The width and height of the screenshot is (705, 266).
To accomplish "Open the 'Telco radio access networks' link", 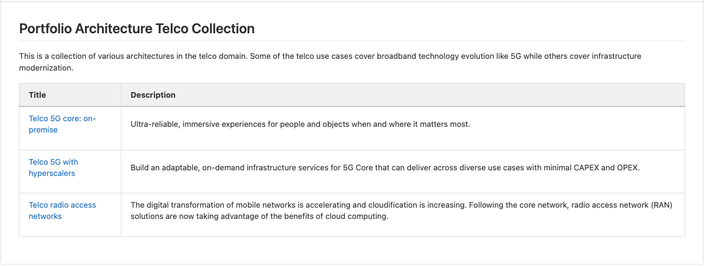I will 62,205.
